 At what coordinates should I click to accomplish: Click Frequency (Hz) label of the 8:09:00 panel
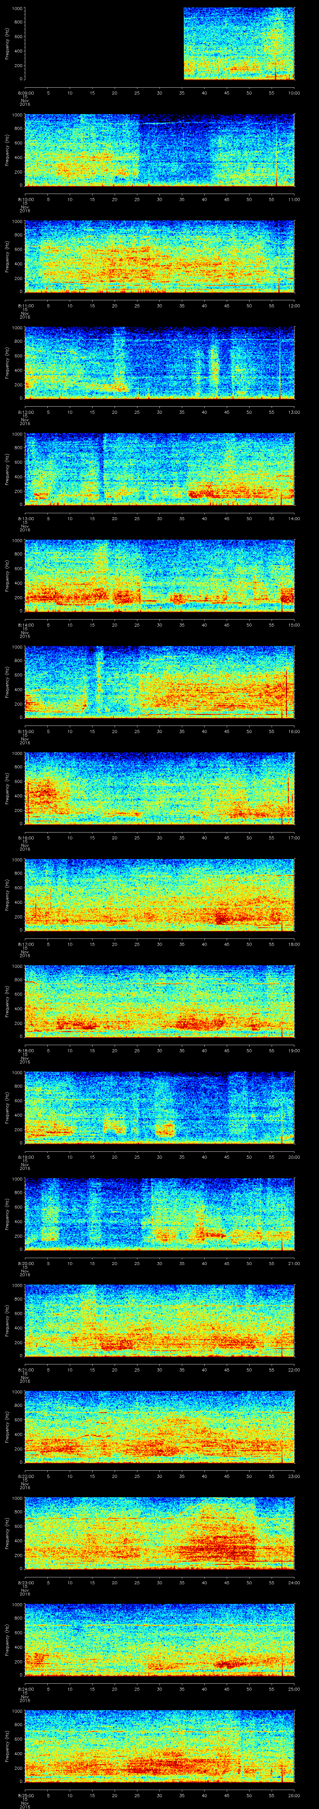7,44
